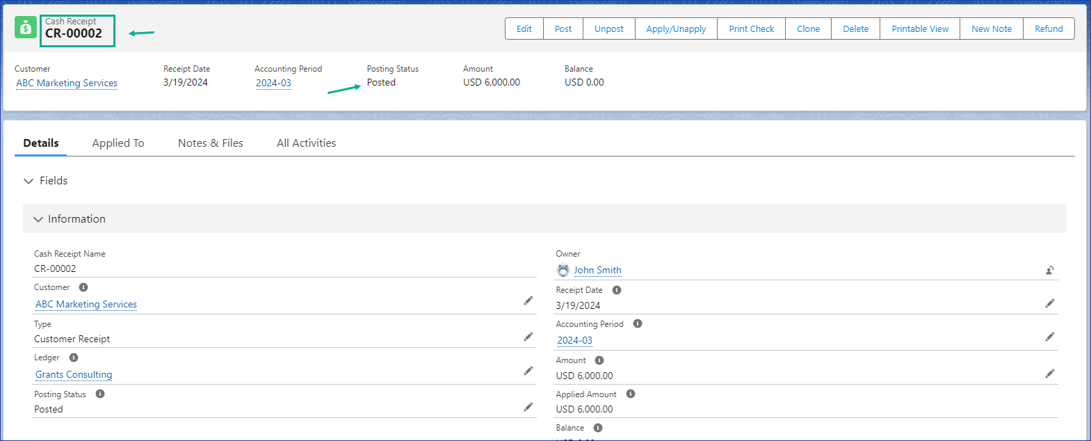1091x441 pixels.
Task: Edit the Type field via pencil icon
Action: click(528, 337)
